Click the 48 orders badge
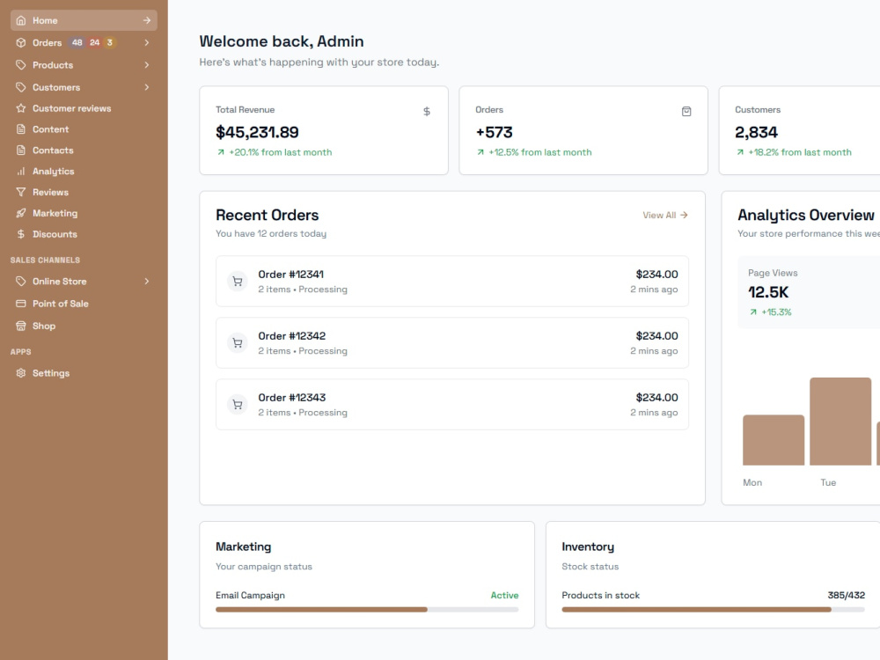Viewport: 880px width, 660px height. click(77, 42)
